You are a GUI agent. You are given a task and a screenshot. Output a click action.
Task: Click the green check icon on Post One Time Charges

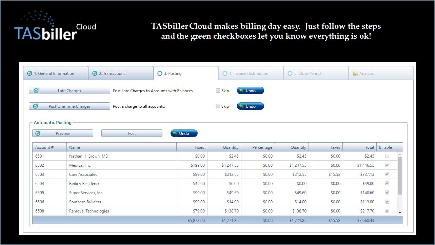point(36,106)
